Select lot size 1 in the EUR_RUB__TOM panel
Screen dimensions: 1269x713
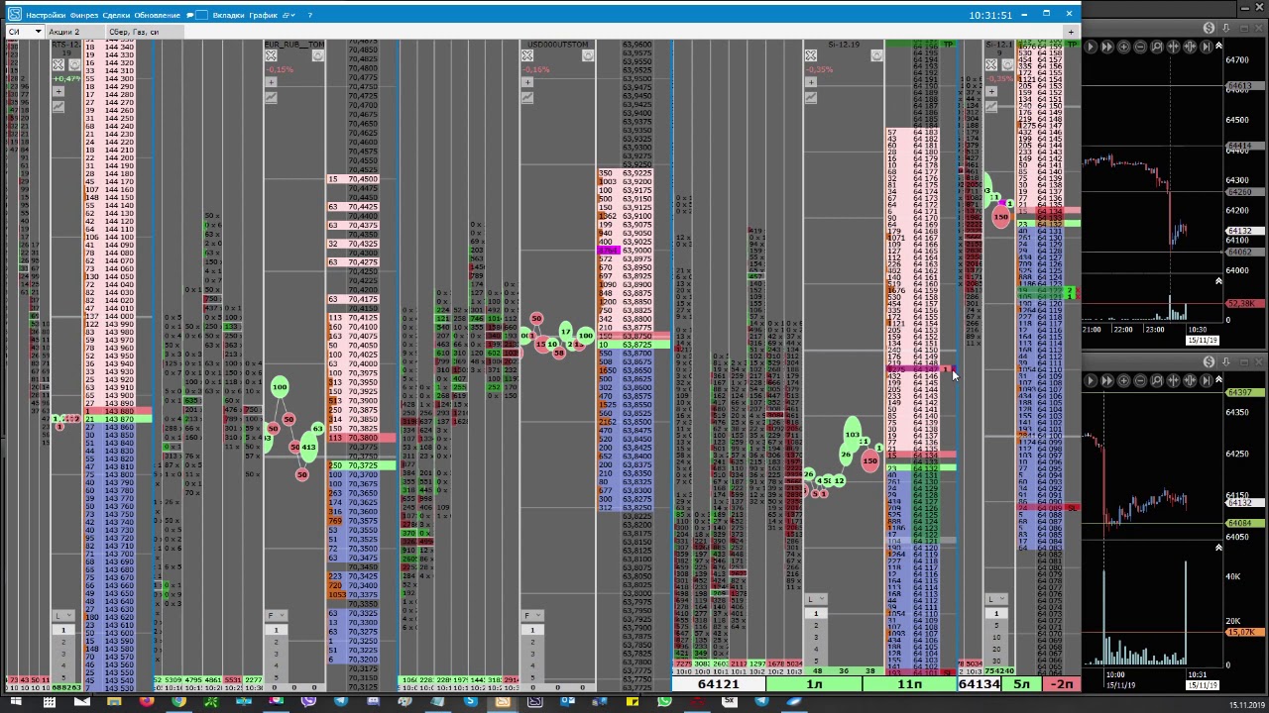[277, 630]
